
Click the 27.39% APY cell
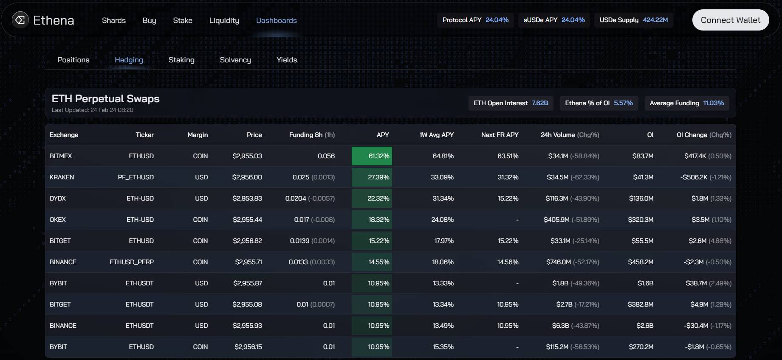tap(372, 177)
